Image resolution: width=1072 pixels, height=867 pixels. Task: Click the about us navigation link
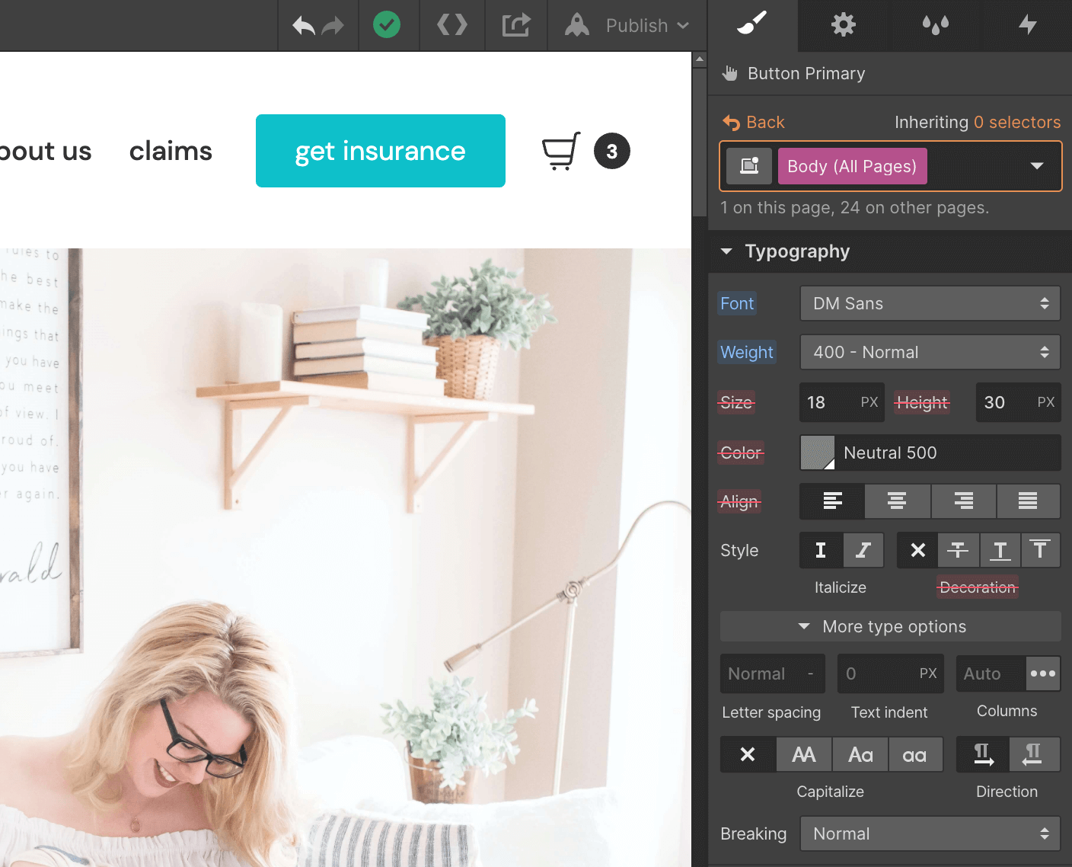point(44,151)
